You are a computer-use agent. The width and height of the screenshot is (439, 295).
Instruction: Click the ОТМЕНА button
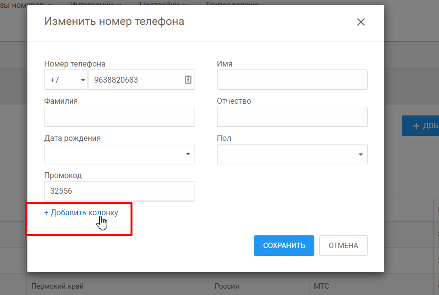(x=343, y=246)
